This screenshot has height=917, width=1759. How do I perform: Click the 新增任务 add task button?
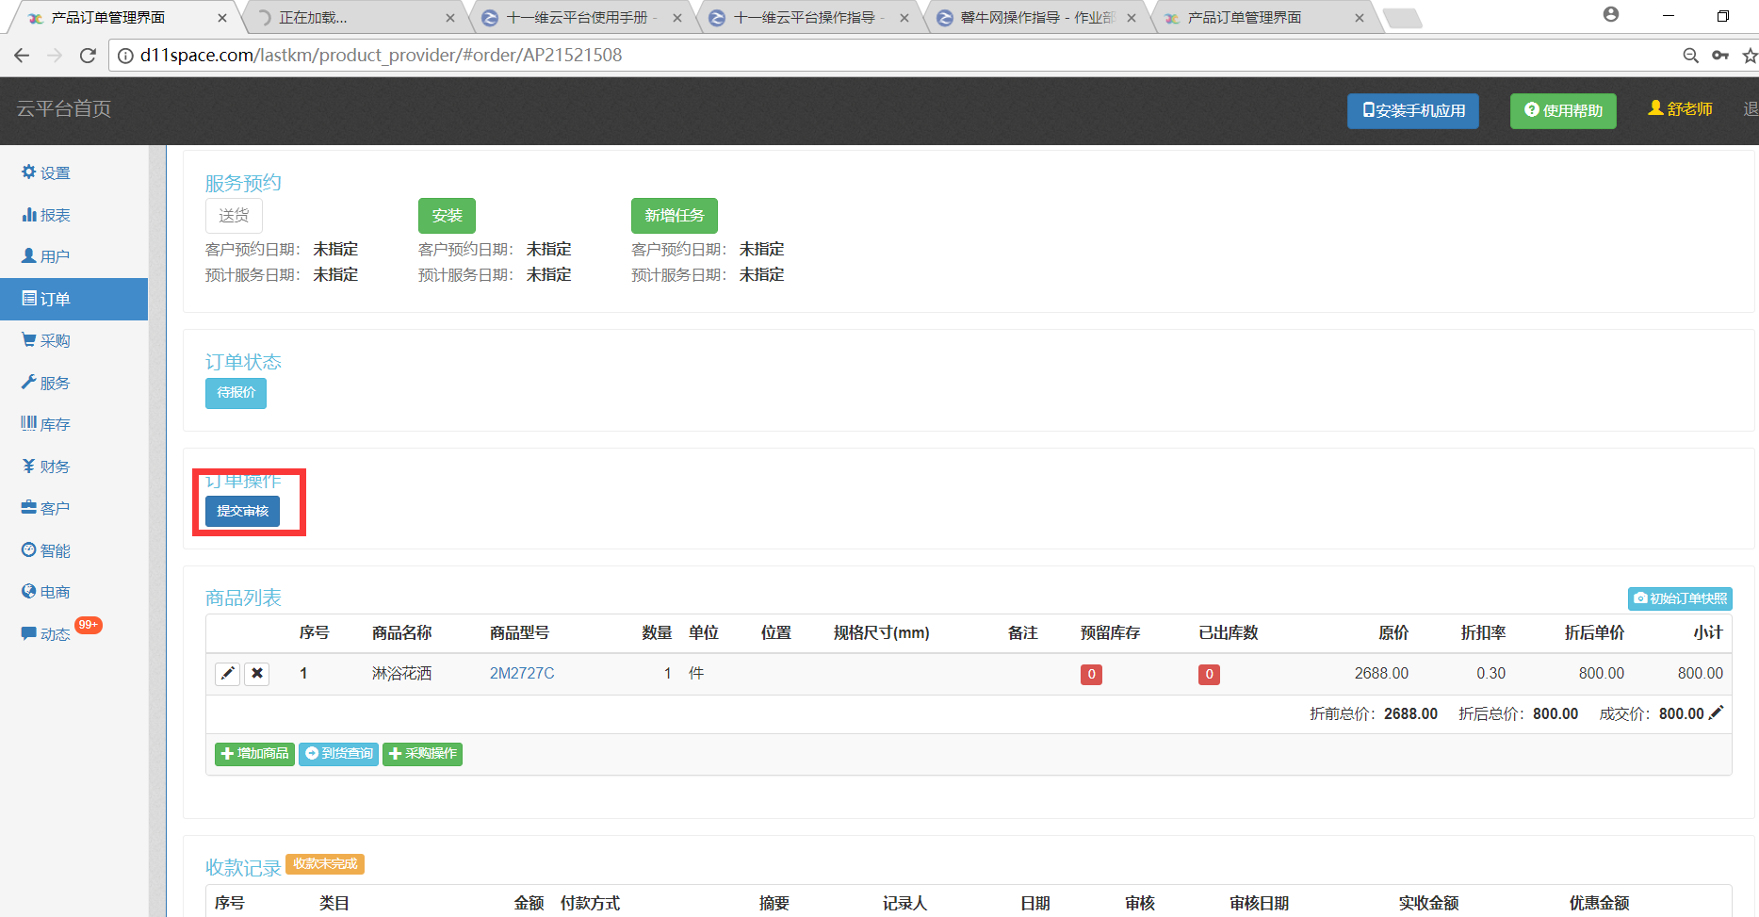(675, 216)
